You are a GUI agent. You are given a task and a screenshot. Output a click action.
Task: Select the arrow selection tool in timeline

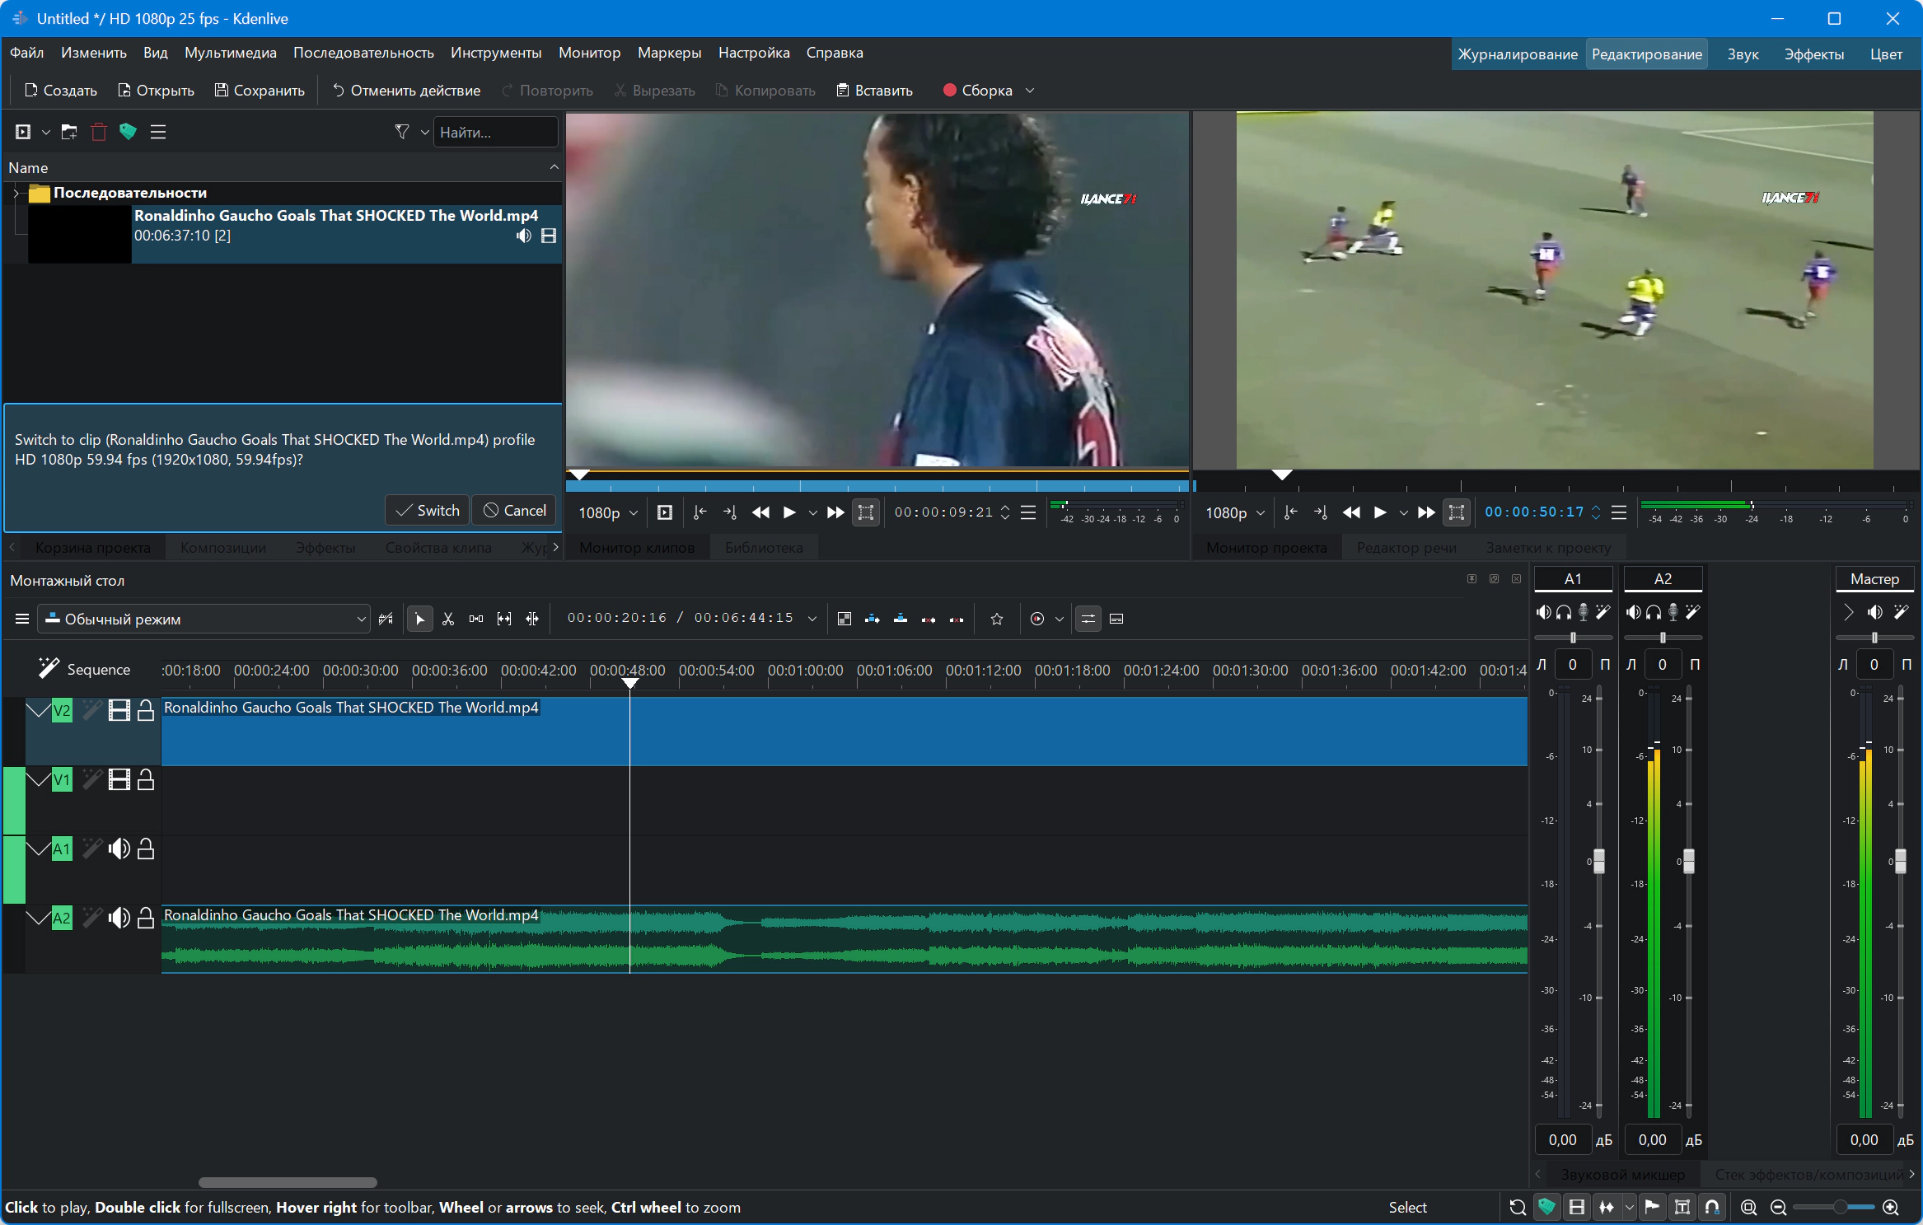(x=420, y=619)
